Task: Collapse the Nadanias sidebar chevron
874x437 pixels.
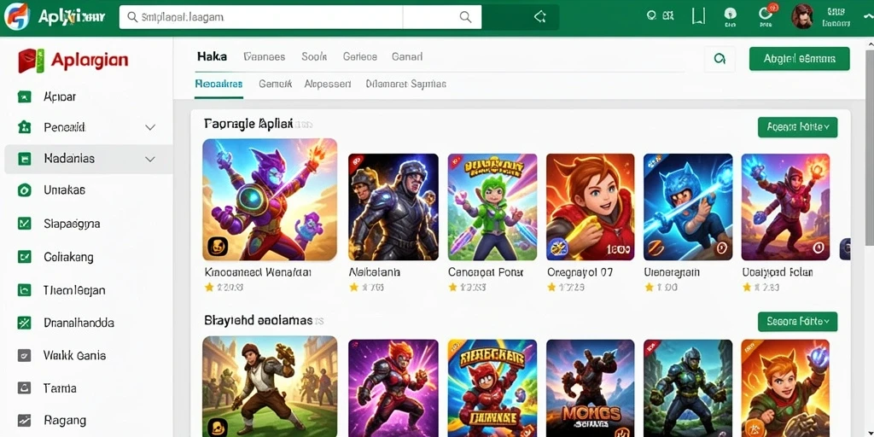Action: [x=150, y=159]
